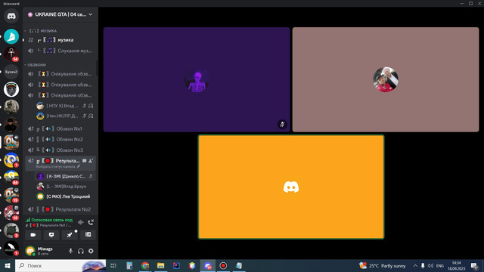Viewport: 484px width, 272px height.
Task: Open UKRAINE GTA server dropdown menu
Action: [91, 14]
